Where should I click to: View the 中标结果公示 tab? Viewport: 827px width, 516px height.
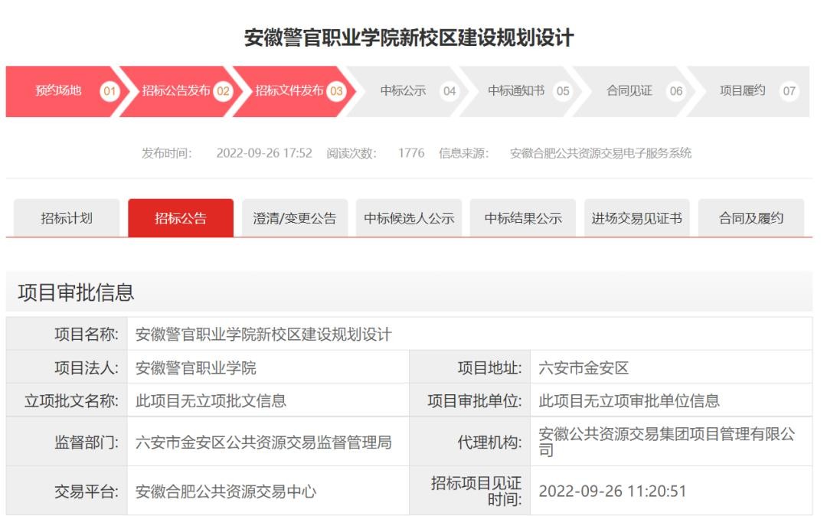[523, 218]
